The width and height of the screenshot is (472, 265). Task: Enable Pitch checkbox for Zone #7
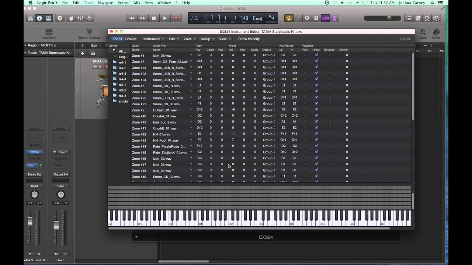[x=305, y=61]
